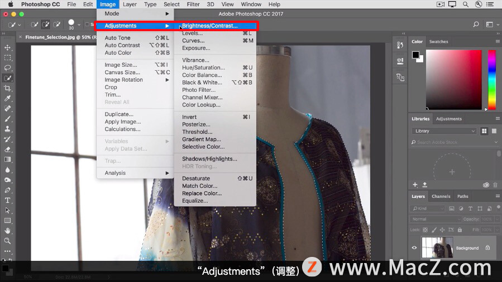Select the Rectangle shape tool

pos(7,221)
